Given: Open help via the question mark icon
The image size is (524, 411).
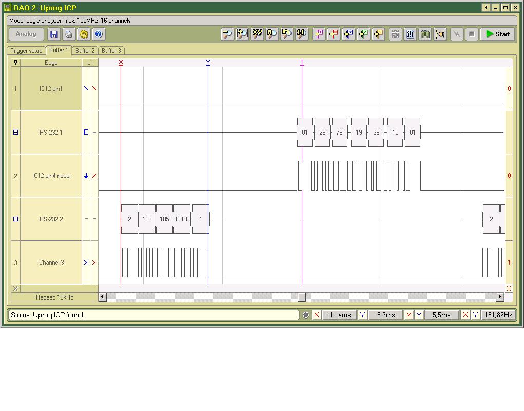Looking at the screenshot, I should (99, 34).
